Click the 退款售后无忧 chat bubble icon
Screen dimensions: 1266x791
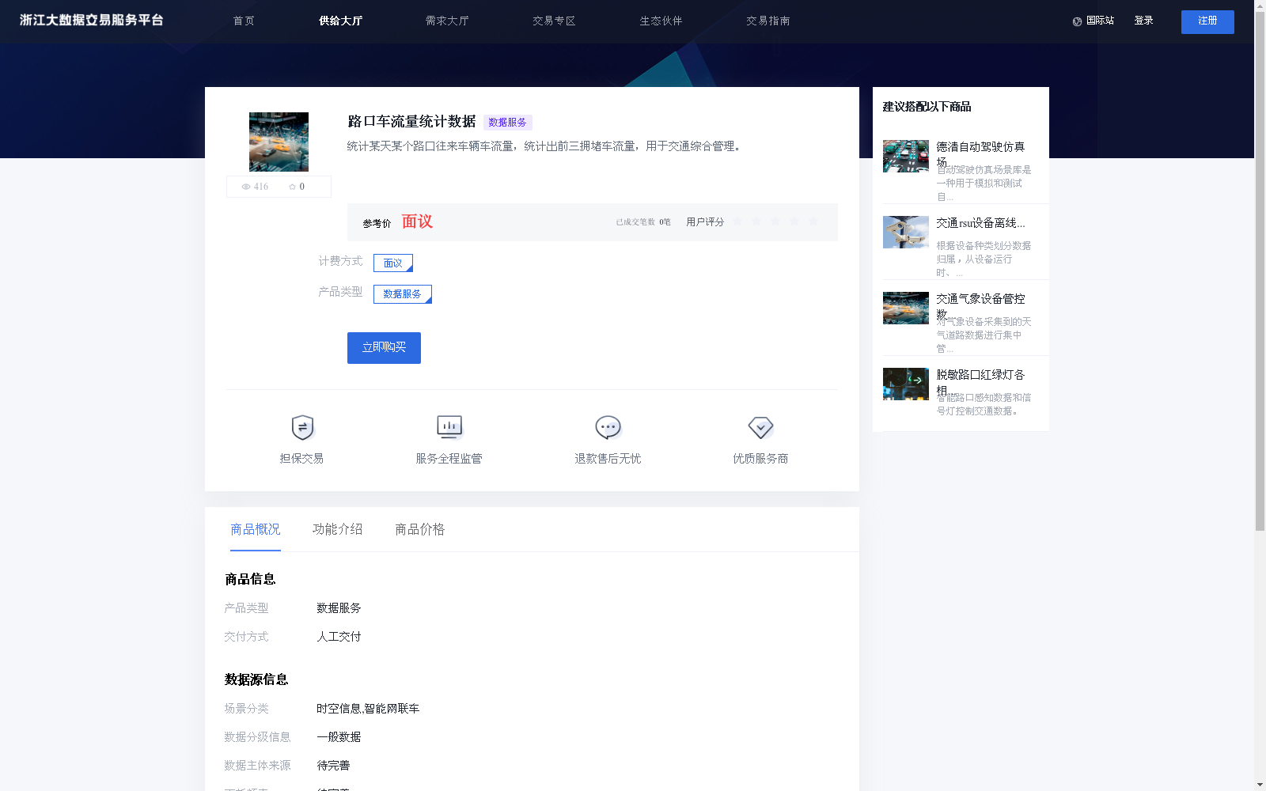click(x=608, y=428)
